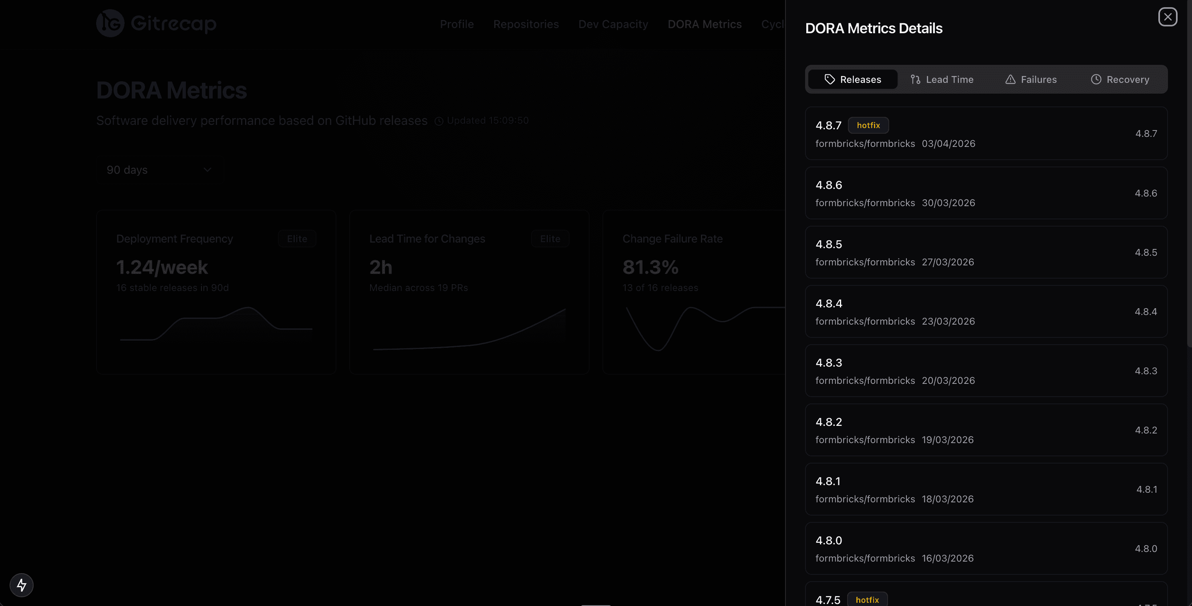This screenshot has width=1192, height=606.
Task: Click the Profile menu item
Action: (x=457, y=24)
